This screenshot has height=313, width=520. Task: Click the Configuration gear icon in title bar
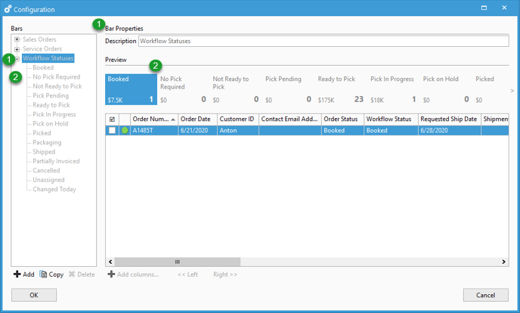8,9
